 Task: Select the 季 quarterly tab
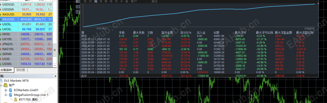pos(106,1)
